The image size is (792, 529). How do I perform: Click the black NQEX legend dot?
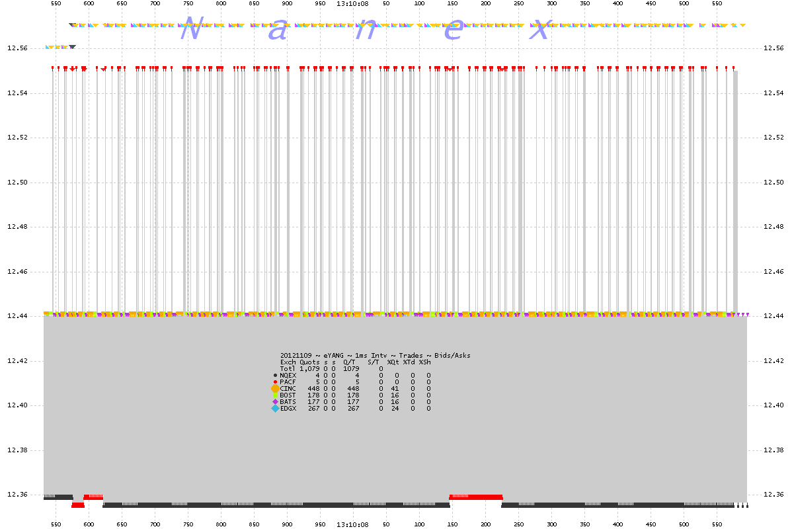pos(275,376)
